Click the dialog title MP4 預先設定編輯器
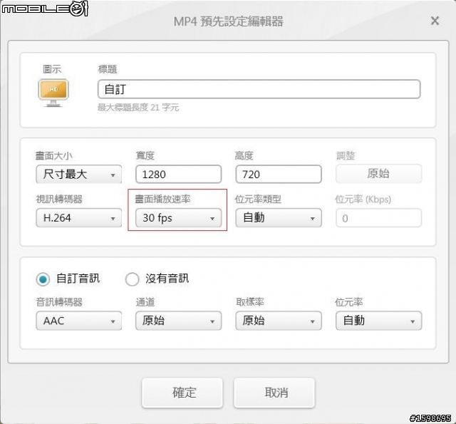Screen dimensions: 456x424 click(228, 21)
